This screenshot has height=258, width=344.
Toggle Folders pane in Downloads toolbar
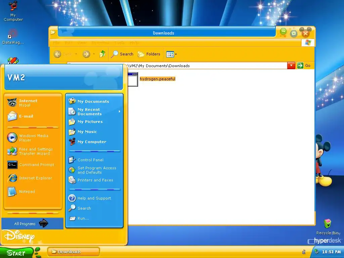[x=149, y=54]
